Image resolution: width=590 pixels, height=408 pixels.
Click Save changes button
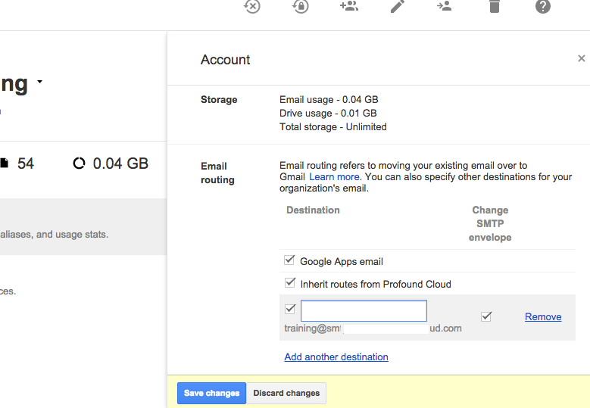pos(211,393)
